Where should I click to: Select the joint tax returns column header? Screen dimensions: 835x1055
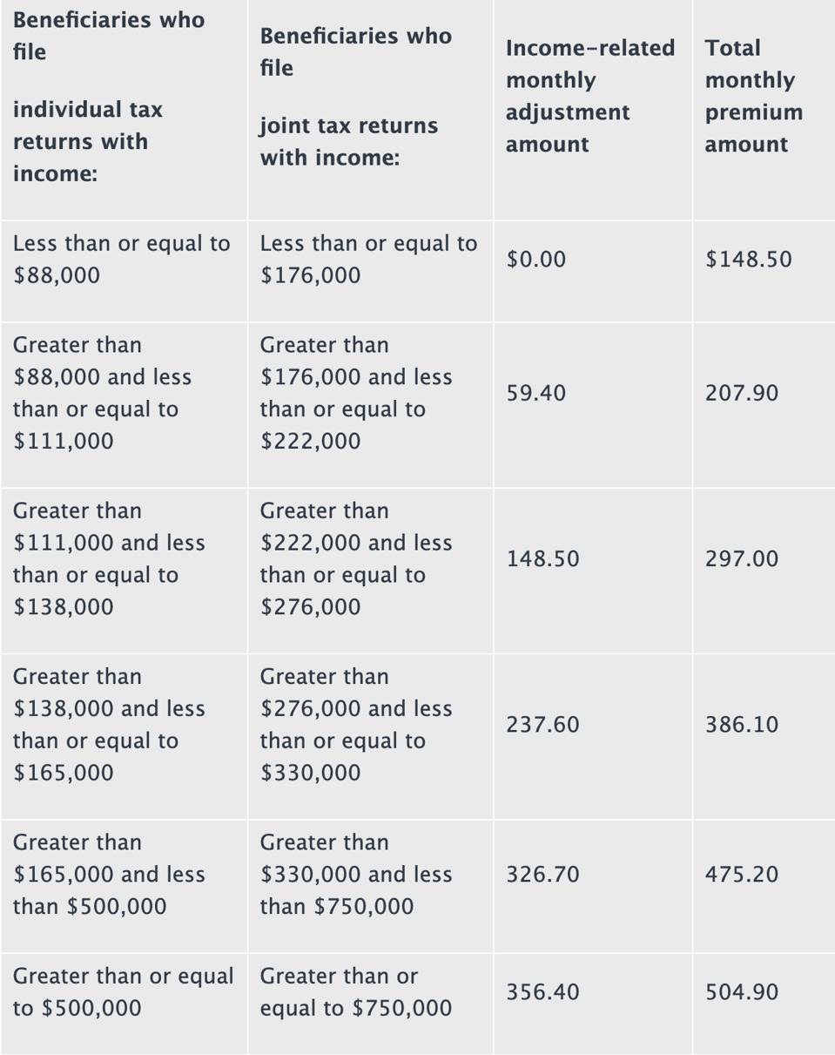[x=356, y=97]
